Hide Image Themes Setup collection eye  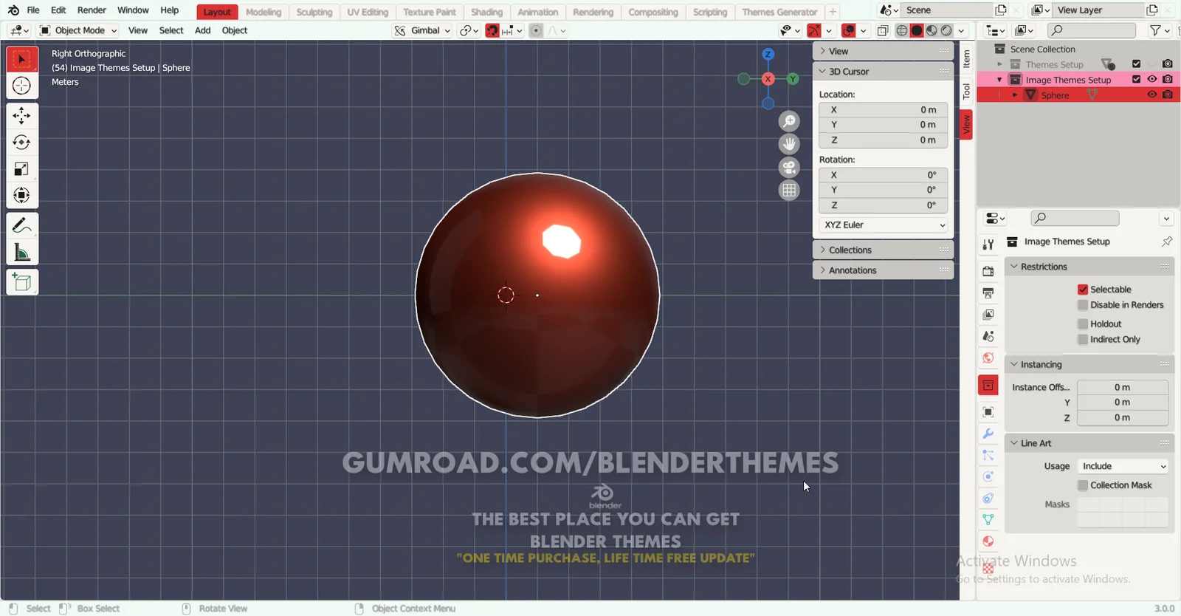(x=1152, y=79)
